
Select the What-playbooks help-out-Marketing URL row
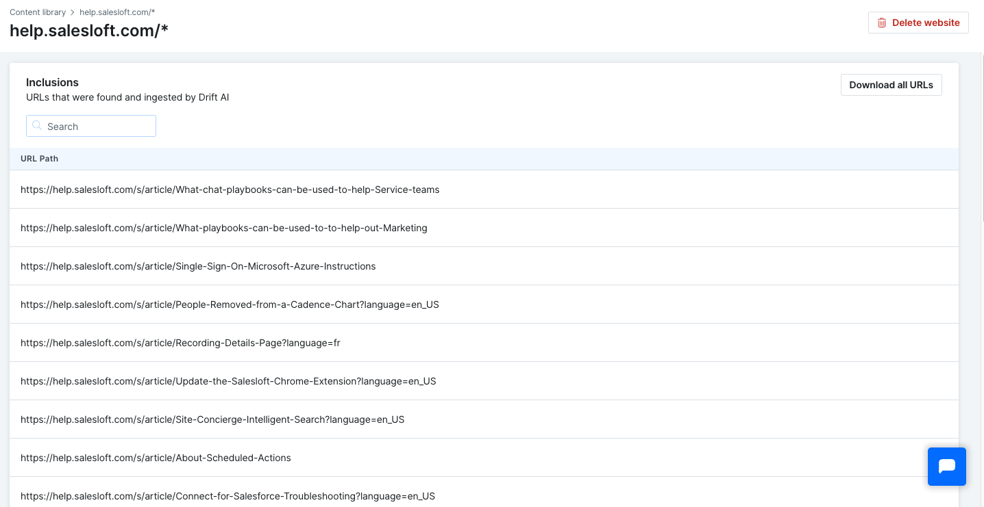tap(484, 228)
